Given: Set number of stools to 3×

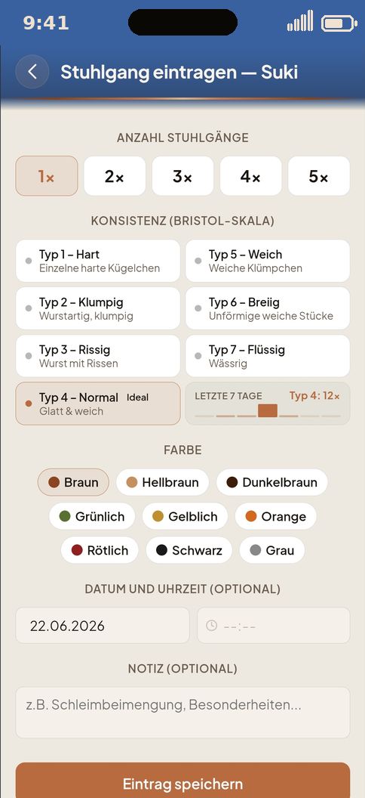Looking at the screenshot, I should click(182, 176).
